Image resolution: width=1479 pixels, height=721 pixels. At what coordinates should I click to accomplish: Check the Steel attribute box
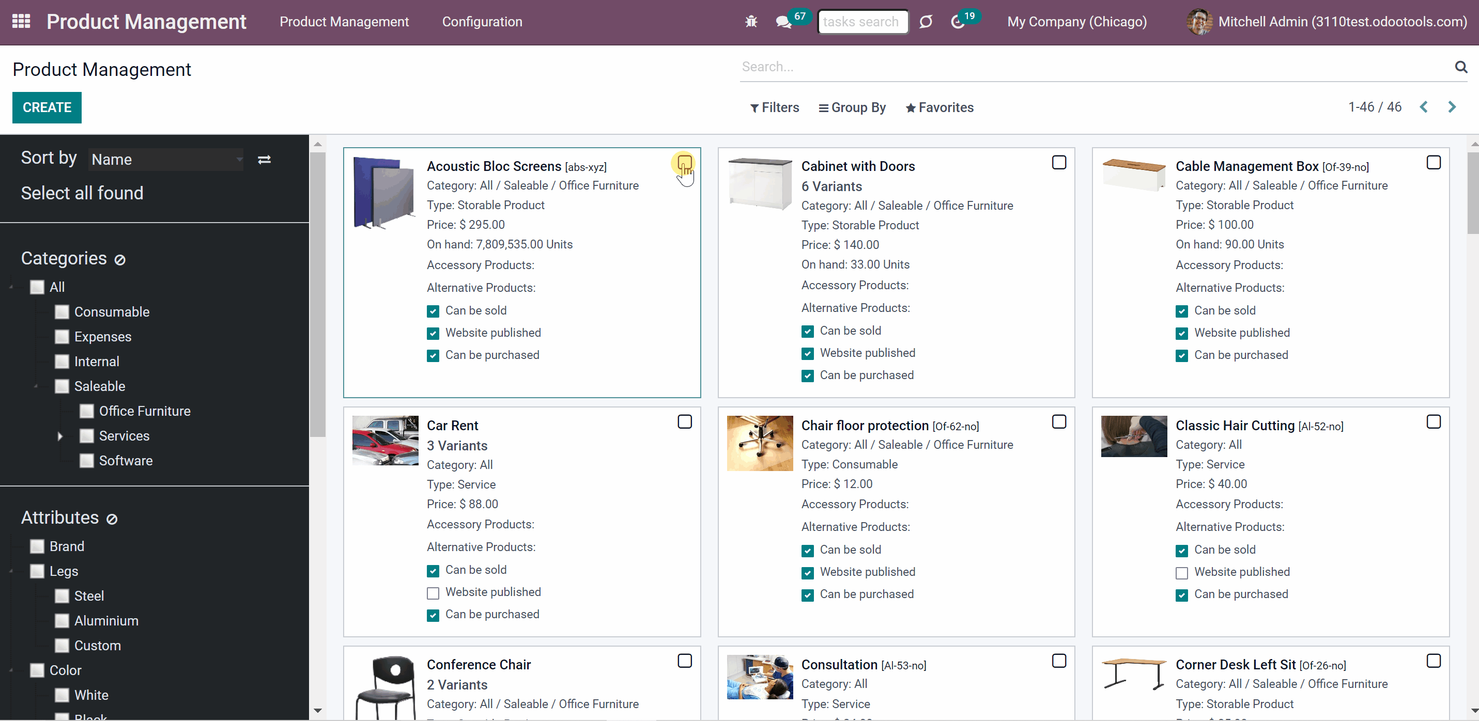(62, 596)
